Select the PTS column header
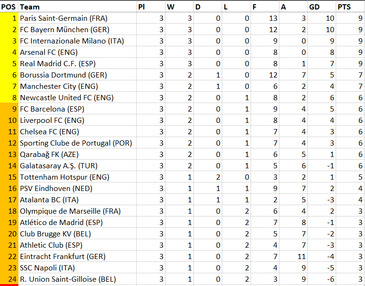 tap(350, 7)
